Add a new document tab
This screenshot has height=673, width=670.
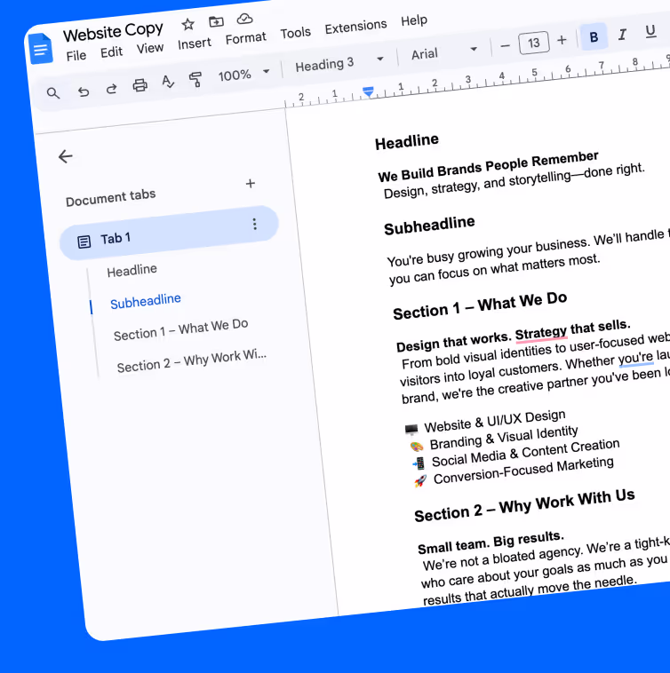tap(251, 184)
